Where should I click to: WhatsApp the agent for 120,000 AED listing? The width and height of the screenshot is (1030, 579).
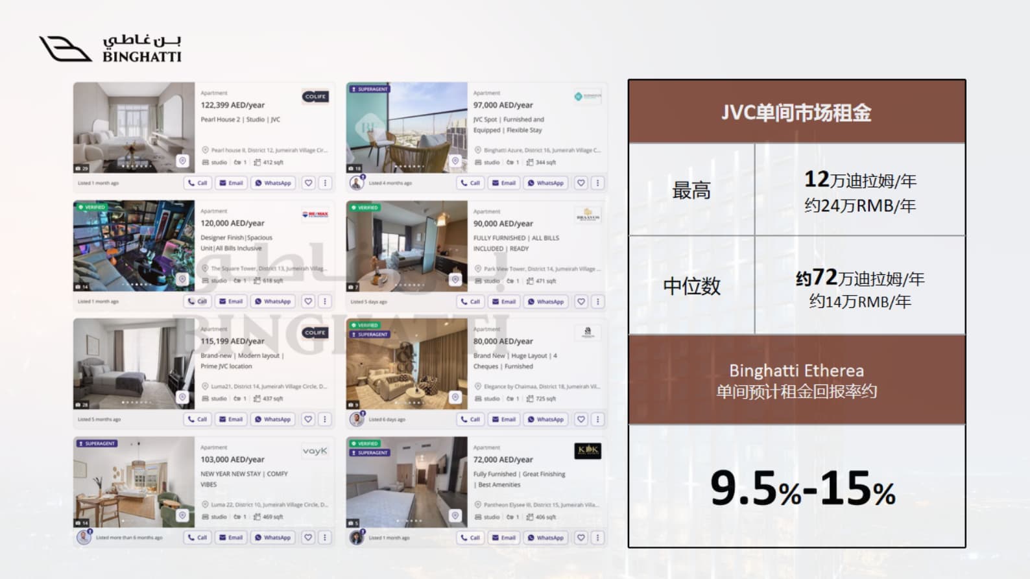pyautogui.click(x=273, y=301)
